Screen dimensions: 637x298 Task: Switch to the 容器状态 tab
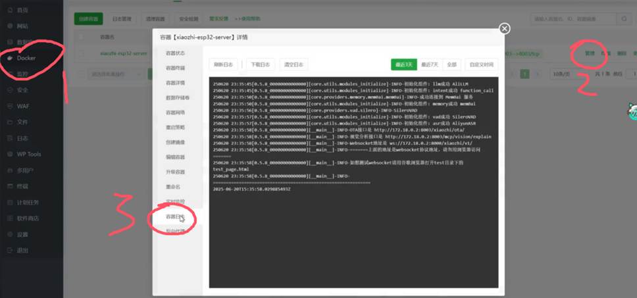point(175,53)
